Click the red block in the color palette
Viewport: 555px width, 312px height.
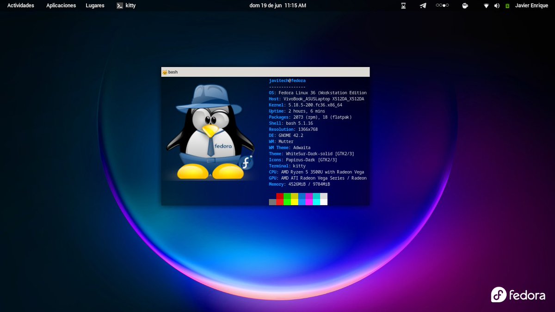point(280,200)
